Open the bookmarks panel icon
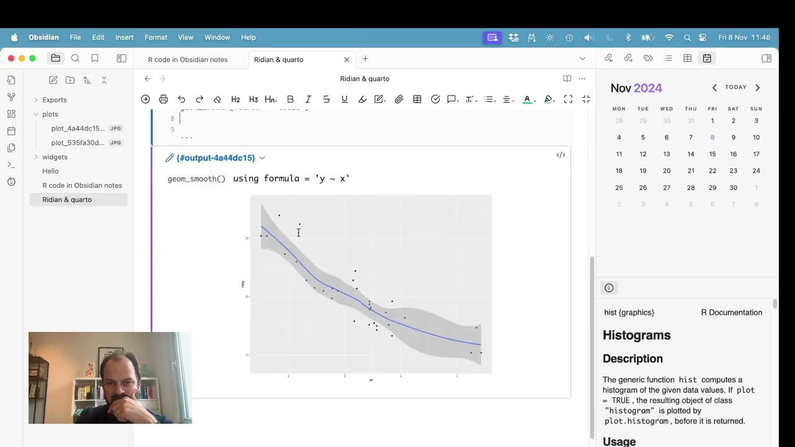This screenshot has height=447, width=795. click(94, 58)
